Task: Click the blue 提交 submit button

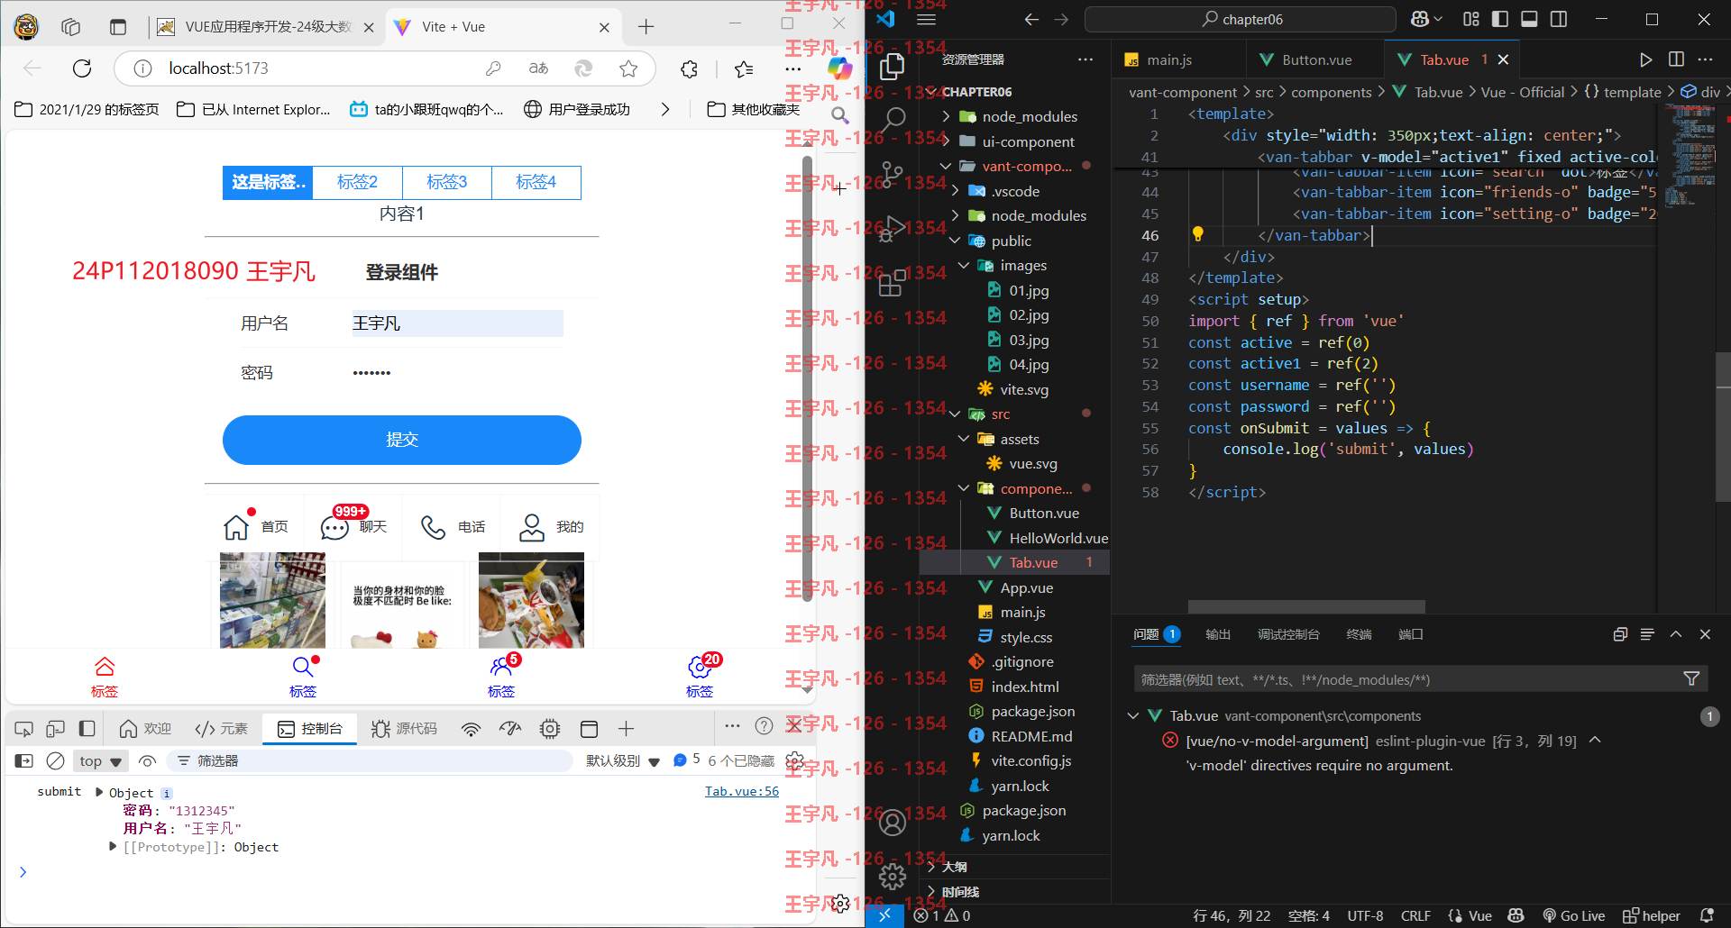Action: (402, 440)
